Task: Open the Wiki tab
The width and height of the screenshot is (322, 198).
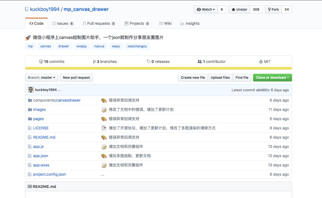Action: tap(165, 24)
